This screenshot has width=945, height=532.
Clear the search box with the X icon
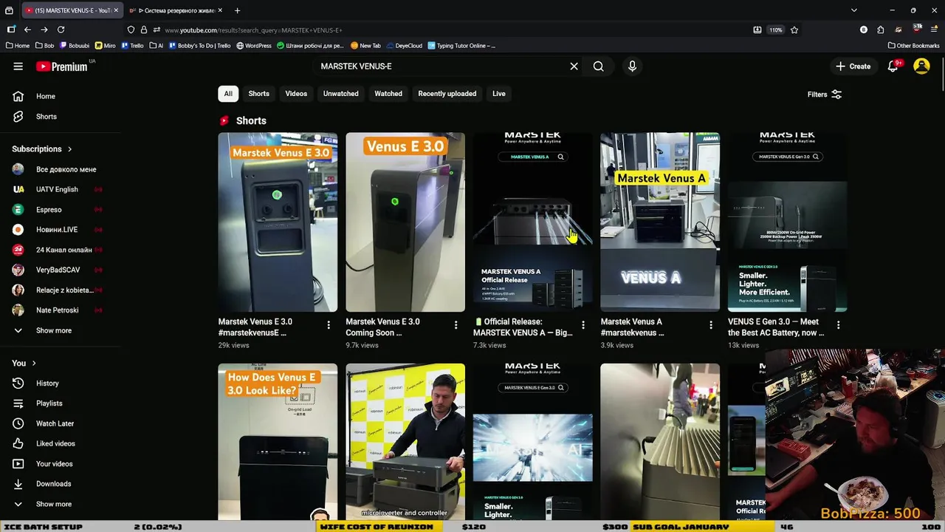574,66
